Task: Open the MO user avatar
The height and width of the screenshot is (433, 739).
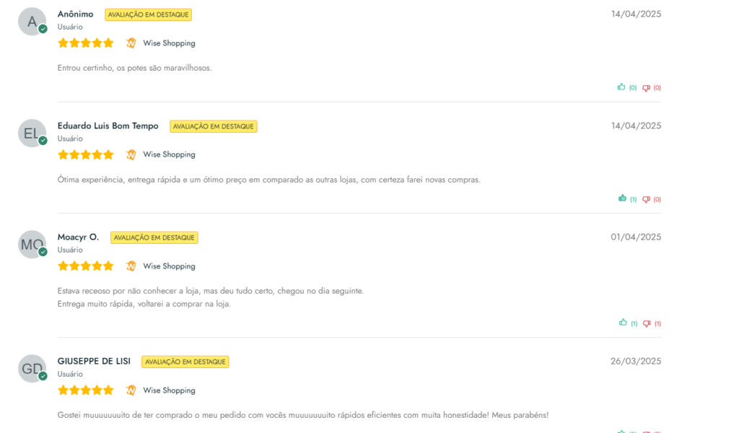Action: pyautogui.click(x=32, y=245)
